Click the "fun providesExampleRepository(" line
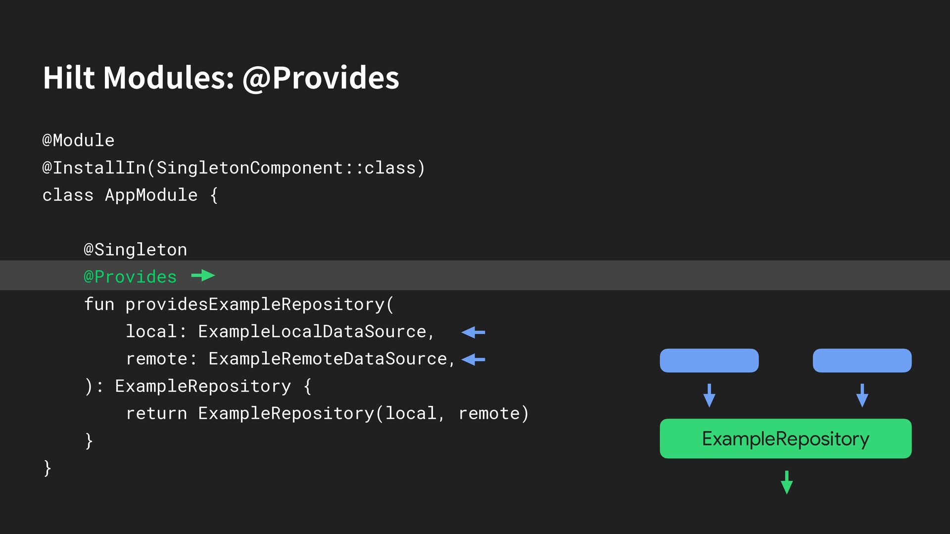This screenshot has height=534, width=950. click(x=238, y=304)
